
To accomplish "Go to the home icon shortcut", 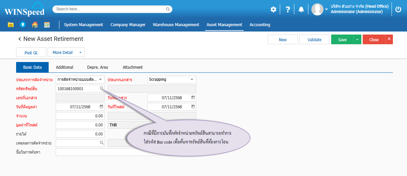I will click(35, 24).
